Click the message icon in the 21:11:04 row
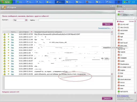The height and width of the screenshot is (102, 137). [5, 45]
